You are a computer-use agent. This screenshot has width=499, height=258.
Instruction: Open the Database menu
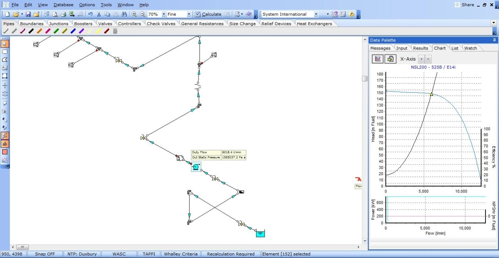(63, 5)
